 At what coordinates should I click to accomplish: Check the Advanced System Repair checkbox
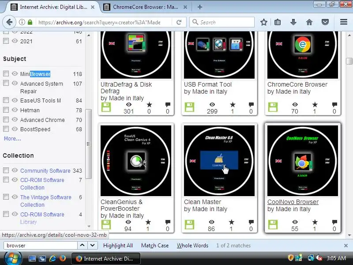point(6,83)
